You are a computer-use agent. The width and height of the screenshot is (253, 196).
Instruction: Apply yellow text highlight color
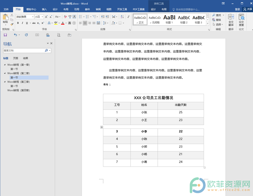click(56, 23)
